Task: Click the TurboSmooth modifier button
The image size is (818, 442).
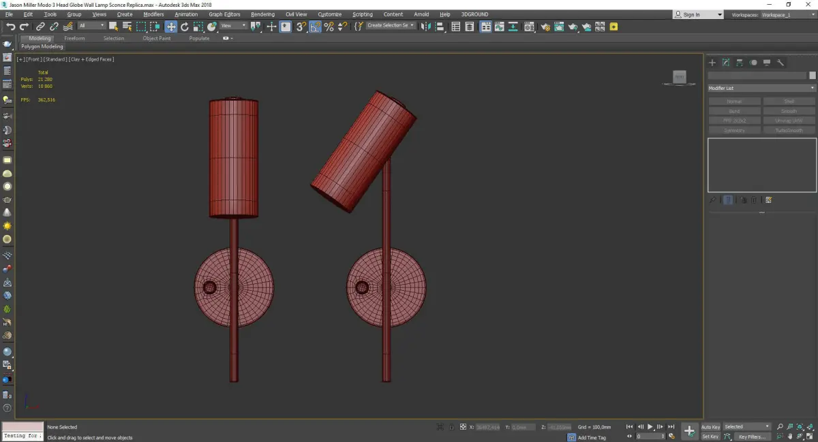Action: coord(789,130)
